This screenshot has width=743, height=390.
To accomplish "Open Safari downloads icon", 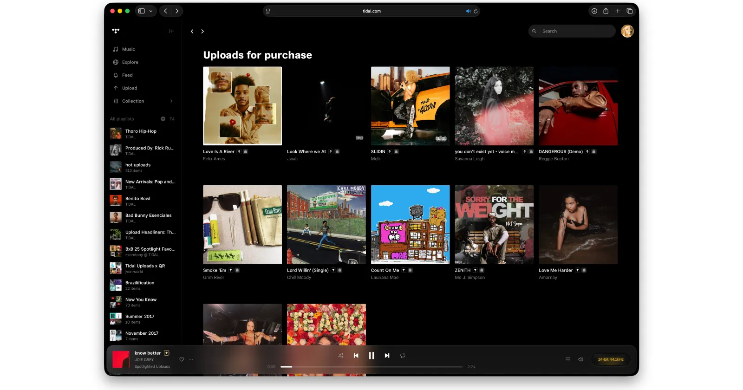I will pos(594,11).
